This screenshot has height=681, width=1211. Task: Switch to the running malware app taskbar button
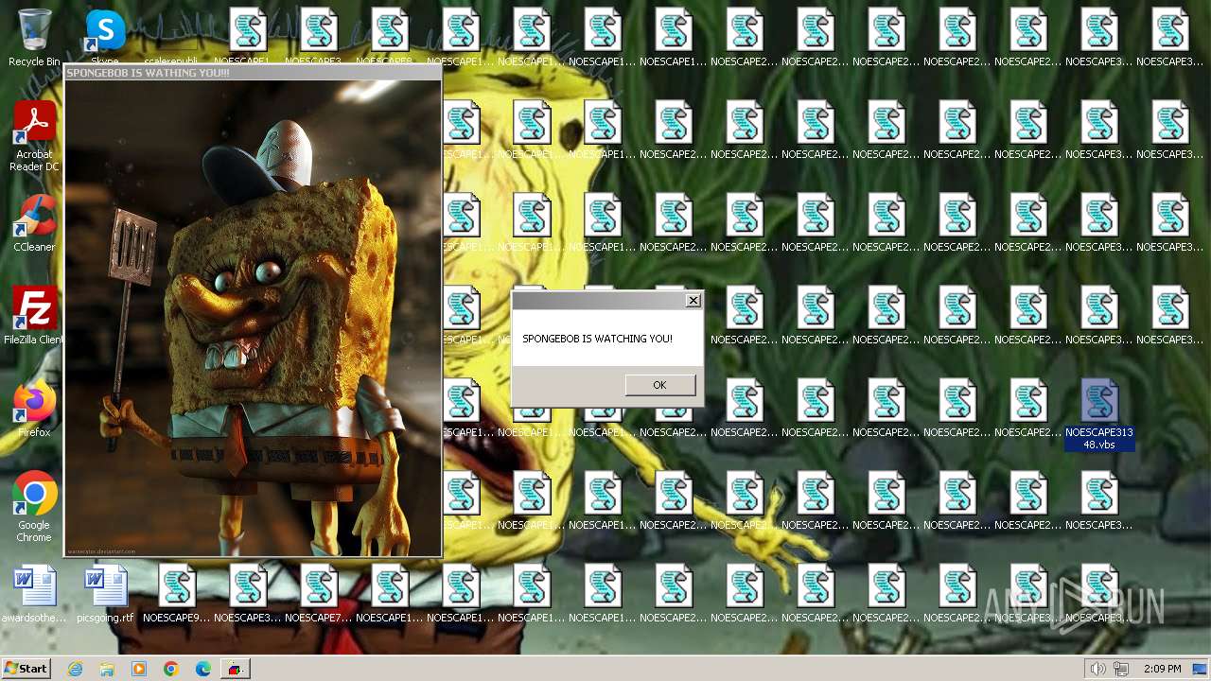click(x=235, y=669)
